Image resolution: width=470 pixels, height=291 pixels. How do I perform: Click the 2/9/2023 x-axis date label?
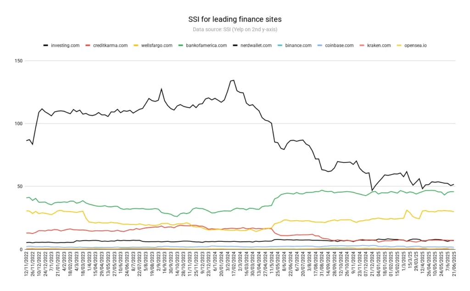coord(158,262)
